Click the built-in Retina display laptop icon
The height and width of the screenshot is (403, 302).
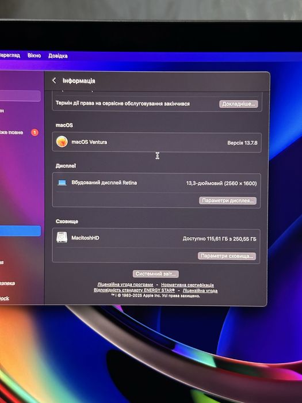62,183
